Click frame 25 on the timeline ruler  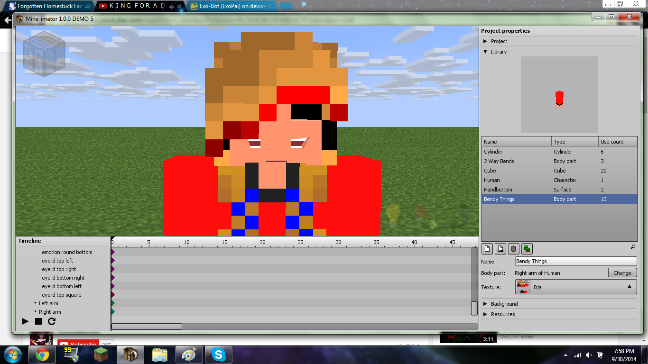point(300,243)
